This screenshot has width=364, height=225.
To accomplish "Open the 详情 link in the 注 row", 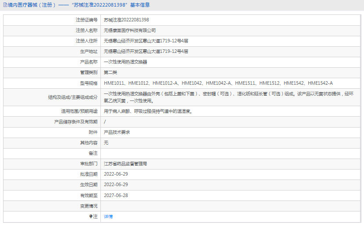I will (x=108, y=216).
